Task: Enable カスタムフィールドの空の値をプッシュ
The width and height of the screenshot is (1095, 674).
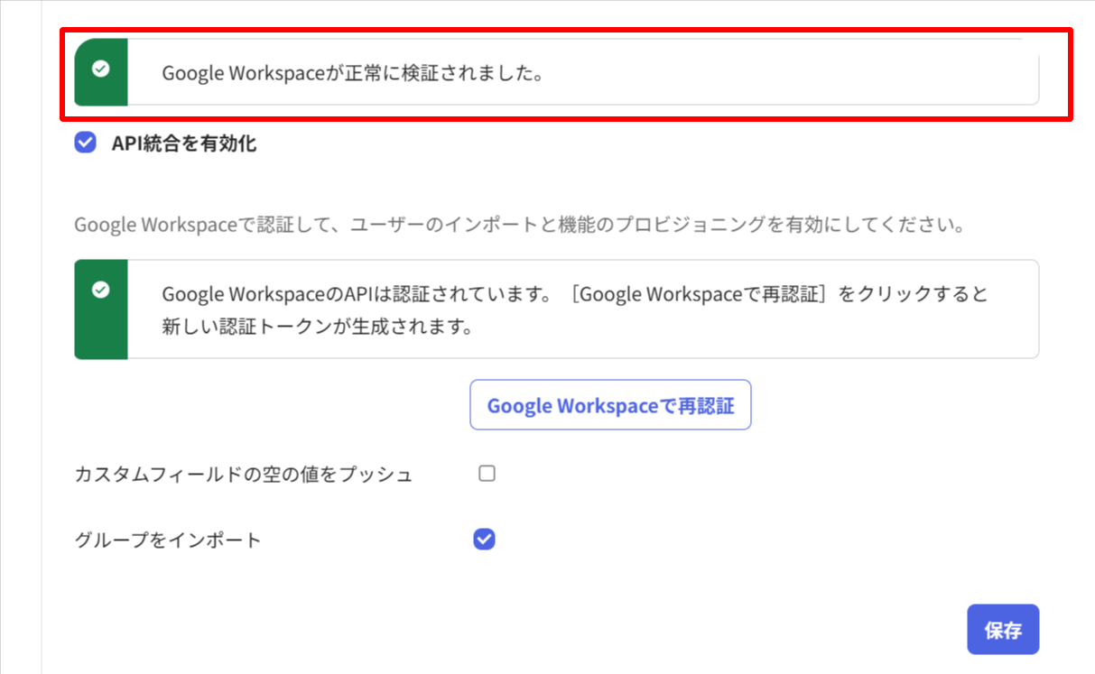Action: (487, 472)
